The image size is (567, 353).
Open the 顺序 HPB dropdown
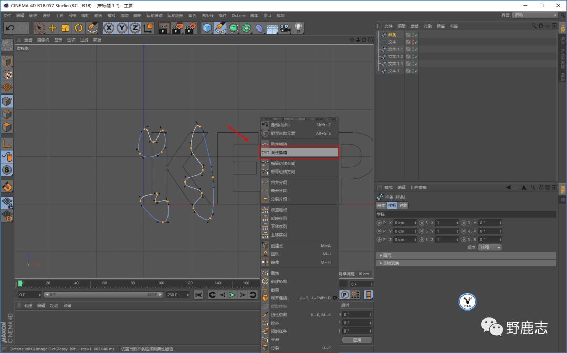point(490,247)
